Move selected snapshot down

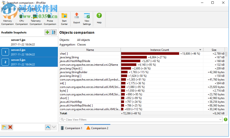pyautogui.click(x=54, y=127)
